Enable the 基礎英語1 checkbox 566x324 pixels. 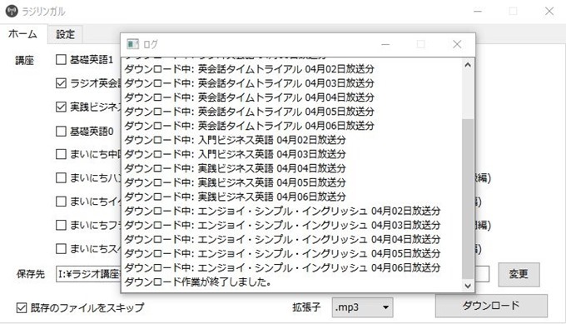[x=61, y=60]
